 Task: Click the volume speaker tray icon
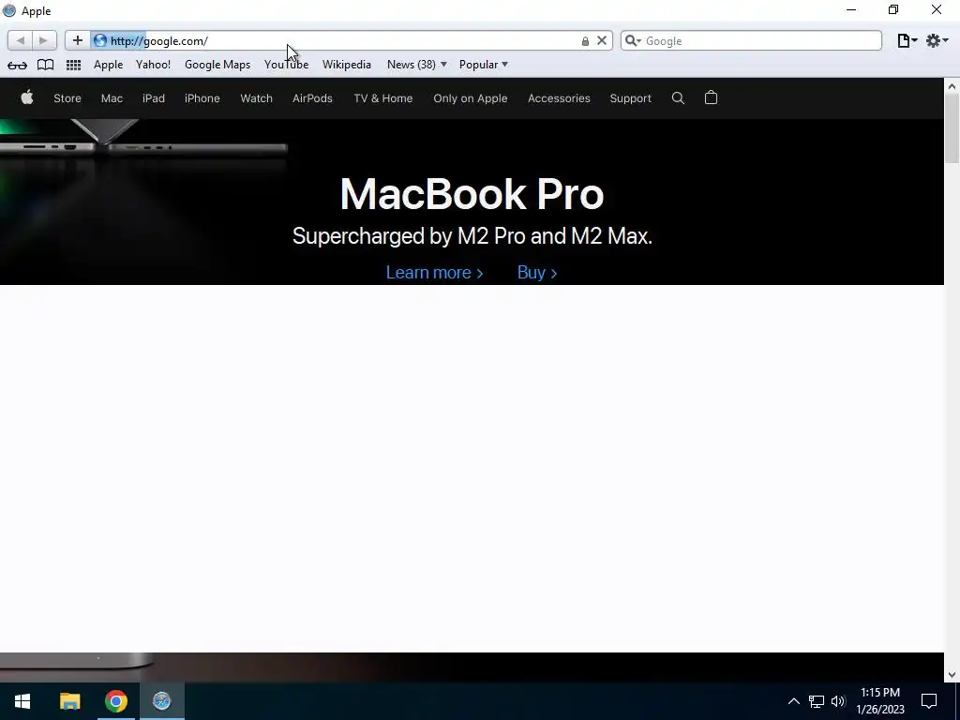tap(838, 701)
